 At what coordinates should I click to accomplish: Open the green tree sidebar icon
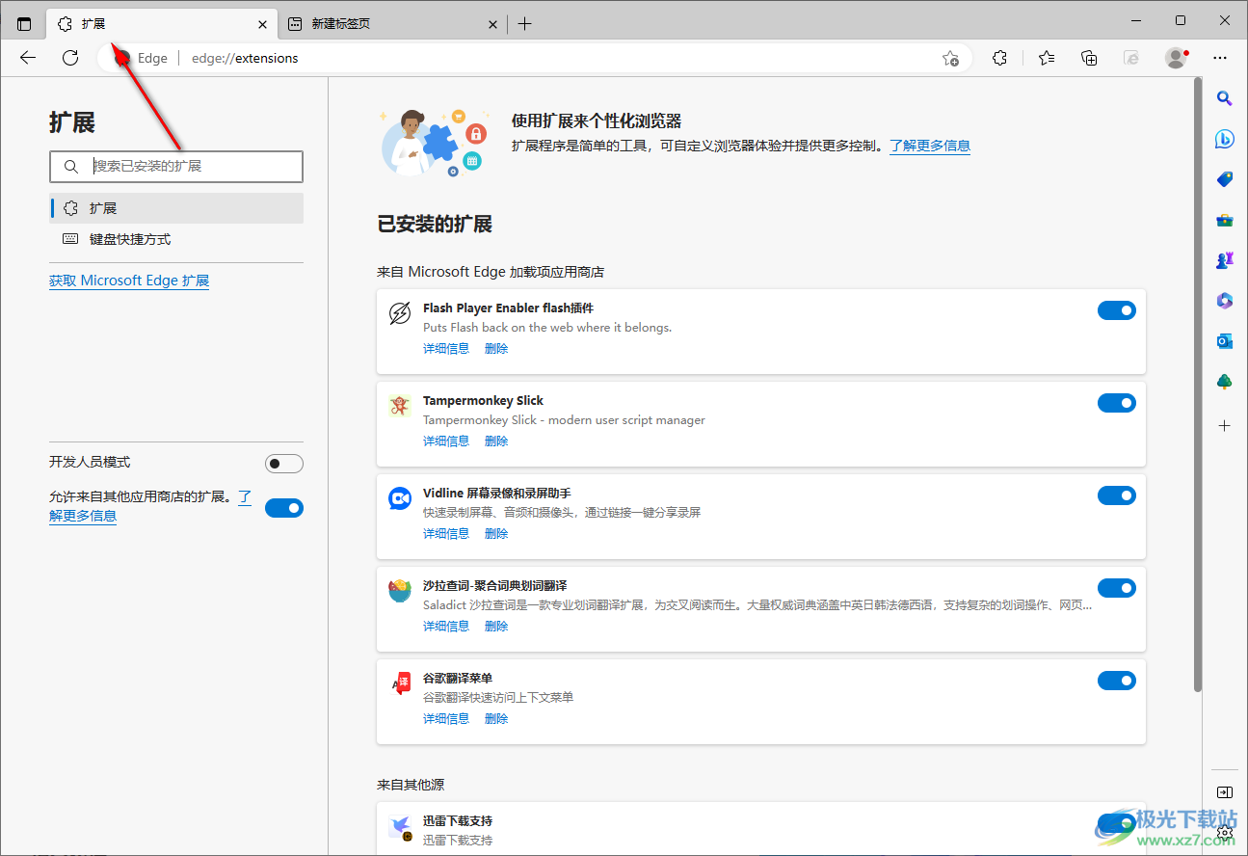[1225, 382]
